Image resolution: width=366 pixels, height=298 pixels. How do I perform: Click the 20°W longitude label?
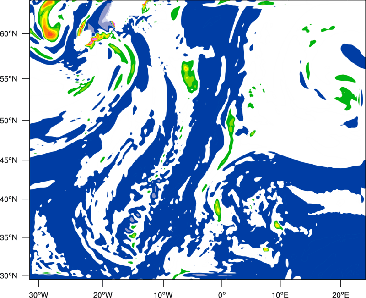(103, 295)
